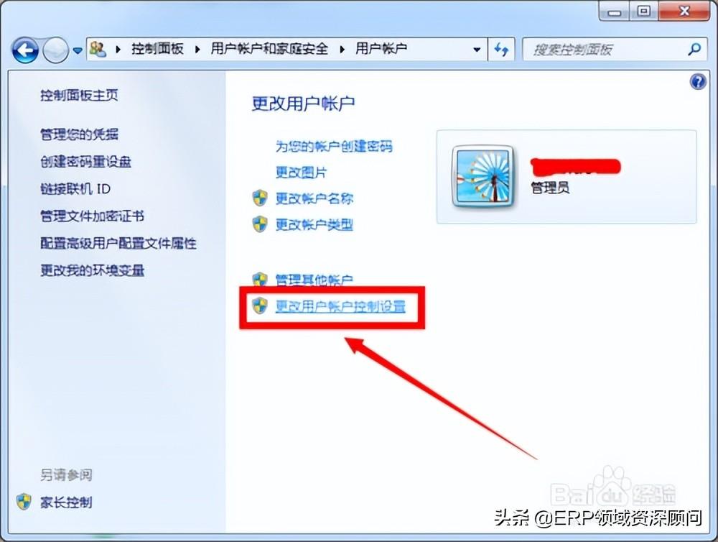
Task: Select 用户帐户和家庭安全 in the breadcrumb
Action: pyautogui.click(x=269, y=49)
